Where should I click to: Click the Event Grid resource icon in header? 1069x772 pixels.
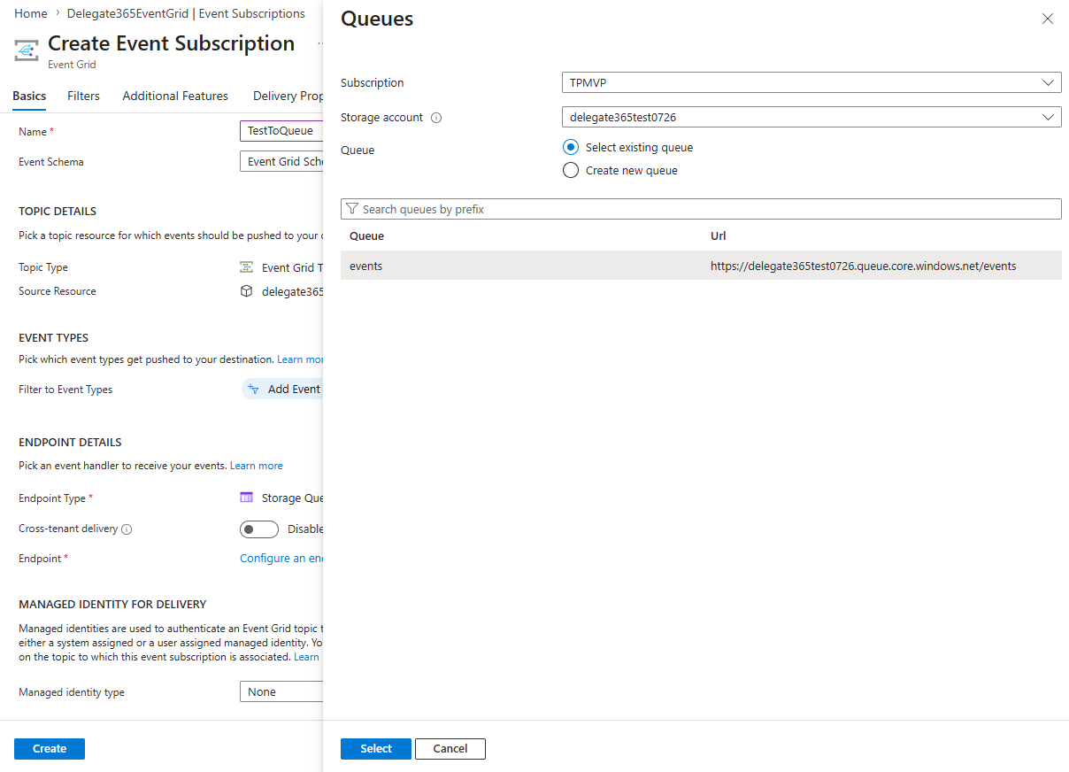(x=27, y=51)
